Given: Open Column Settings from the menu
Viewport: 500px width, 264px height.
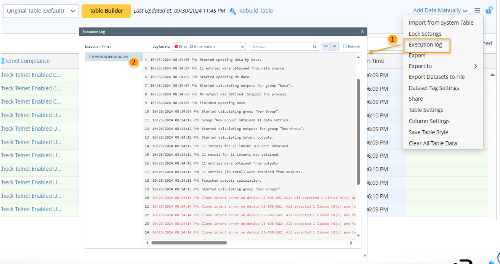Looking at the screenshot, I should click(x=429, y=121).
